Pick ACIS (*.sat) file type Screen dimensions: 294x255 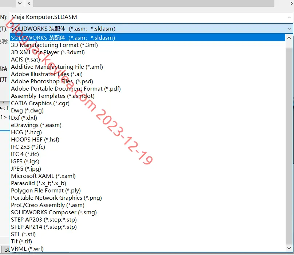click(x=148, y=60)
